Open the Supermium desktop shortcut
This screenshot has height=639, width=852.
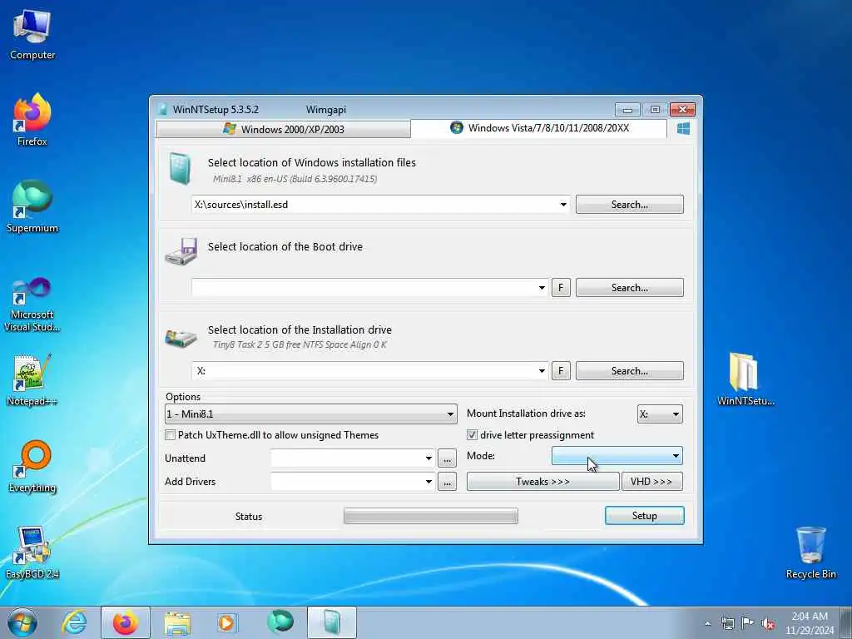[x=32, y=206]
